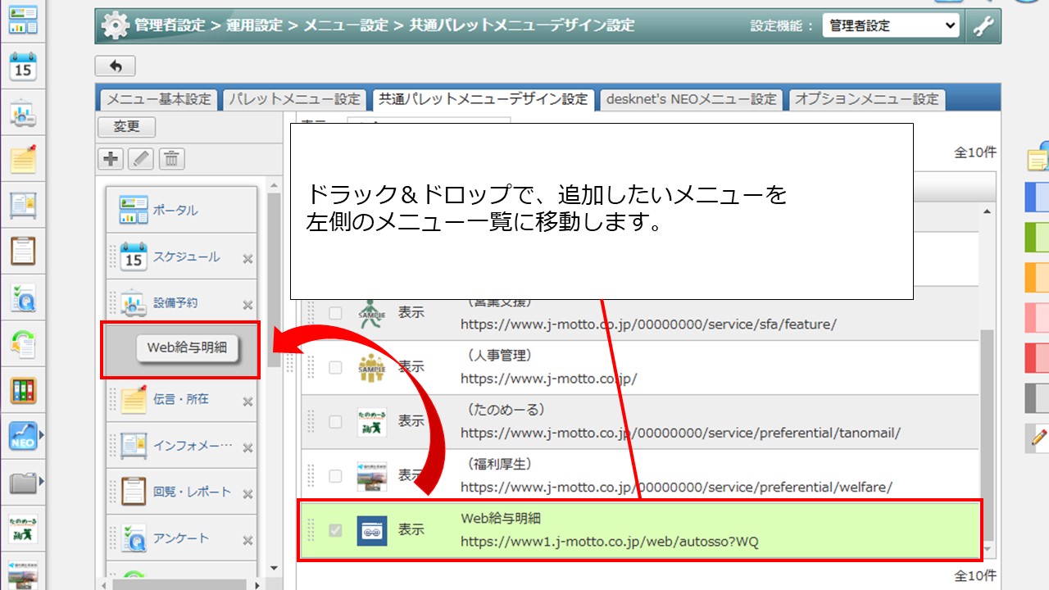Switch to メニュー基本設定 tab
This screenshot has height=590, width=1049.
[x=159, y=99]
